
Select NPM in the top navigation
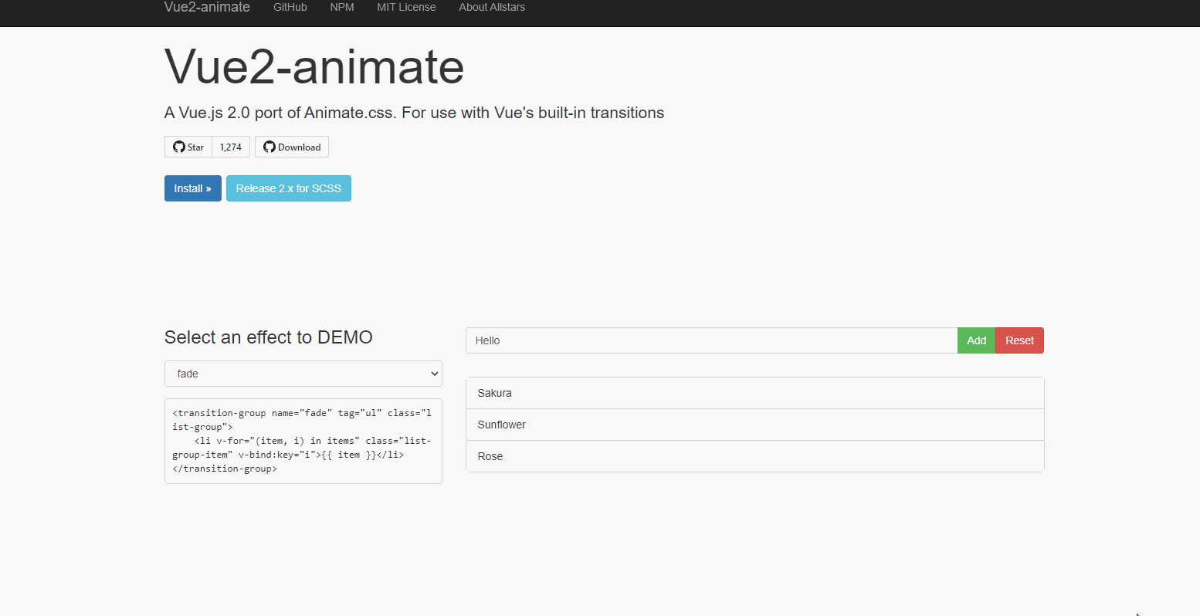click(x=342, y=7)
